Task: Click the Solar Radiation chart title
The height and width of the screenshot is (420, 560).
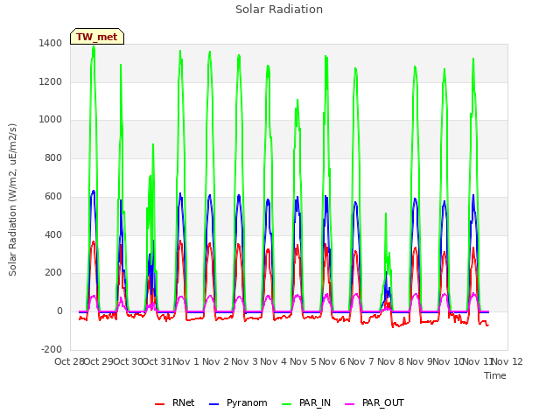Action: (x=279, y=10)
